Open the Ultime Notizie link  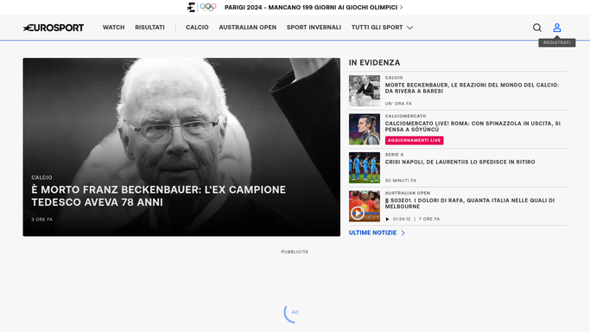pyautogui.click(x=372, y=233)
